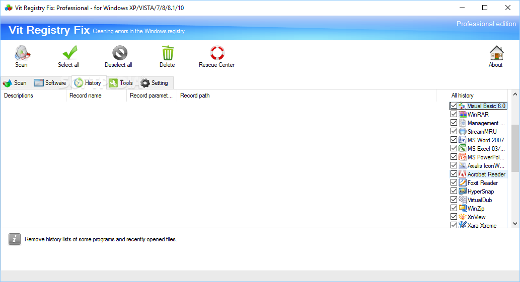Uncheck the VirtualDub checkbox
Viewport: 520px width, 282px height.
tap(454, 200)
